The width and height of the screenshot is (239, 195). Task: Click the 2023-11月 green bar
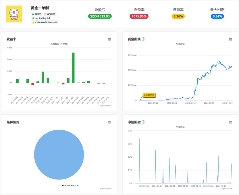pos(48,80)
